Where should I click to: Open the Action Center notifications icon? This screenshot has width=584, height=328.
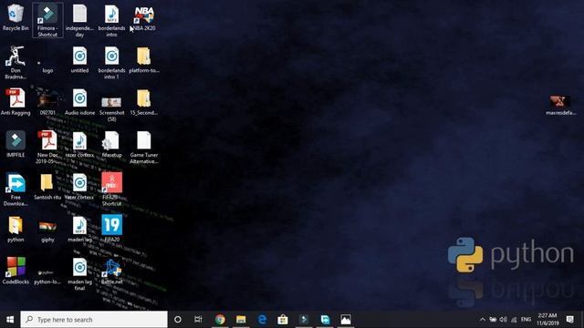[x=569, y=320]
